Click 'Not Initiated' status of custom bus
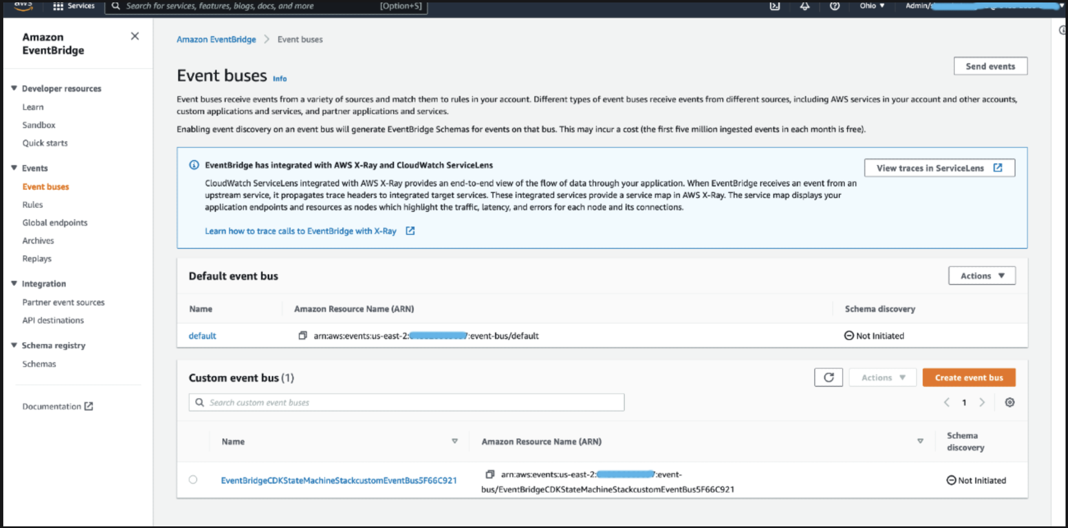The width and height of the screenshot is (1068, 528). (x=976, y=480)
